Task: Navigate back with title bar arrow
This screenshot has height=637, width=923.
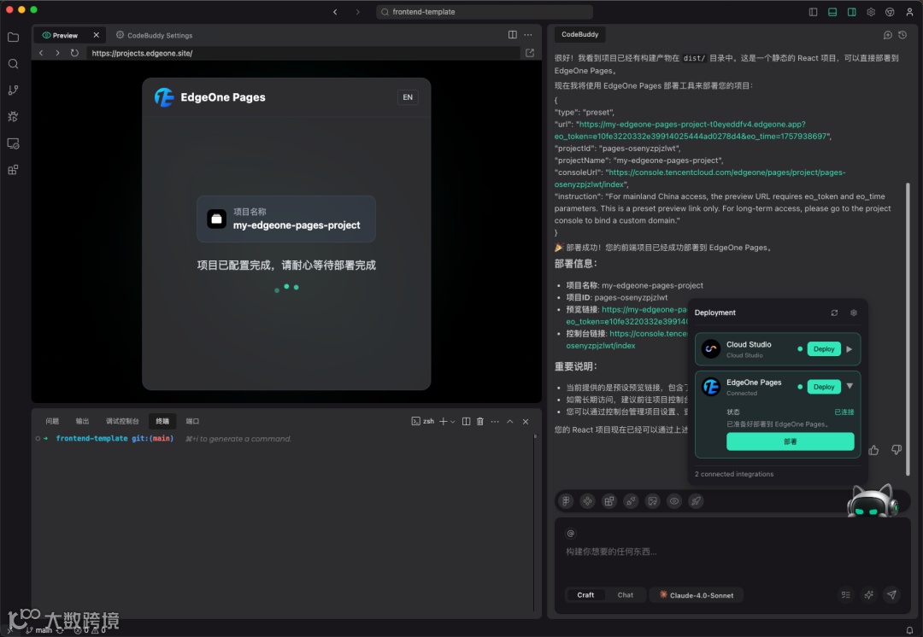Action: click(x=336, y=12)
